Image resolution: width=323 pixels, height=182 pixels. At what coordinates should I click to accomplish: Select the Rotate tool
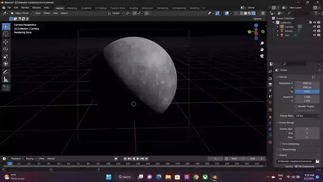[6, 49]
